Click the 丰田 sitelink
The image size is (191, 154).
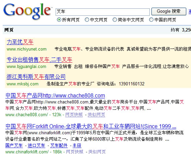77,145
